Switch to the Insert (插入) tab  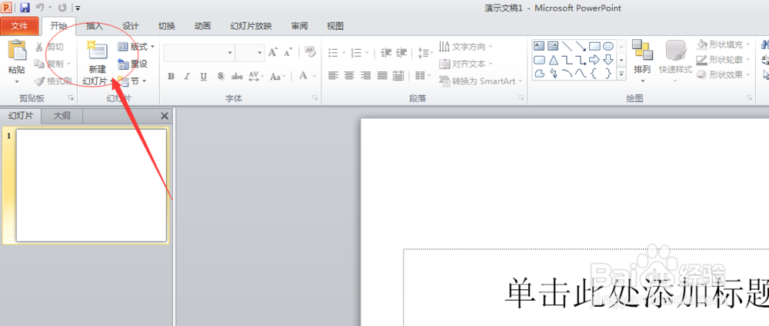[x=94, y=26]
